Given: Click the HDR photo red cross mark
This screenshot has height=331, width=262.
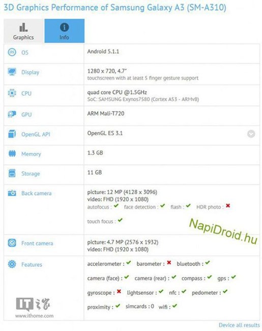Looking at the screenshot, I should pos(228,206).
